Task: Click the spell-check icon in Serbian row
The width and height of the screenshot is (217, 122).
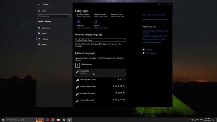Action: click(124, 79)
